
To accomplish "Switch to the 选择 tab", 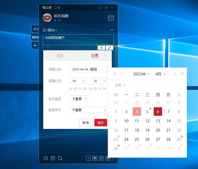I will click(60, 56).
